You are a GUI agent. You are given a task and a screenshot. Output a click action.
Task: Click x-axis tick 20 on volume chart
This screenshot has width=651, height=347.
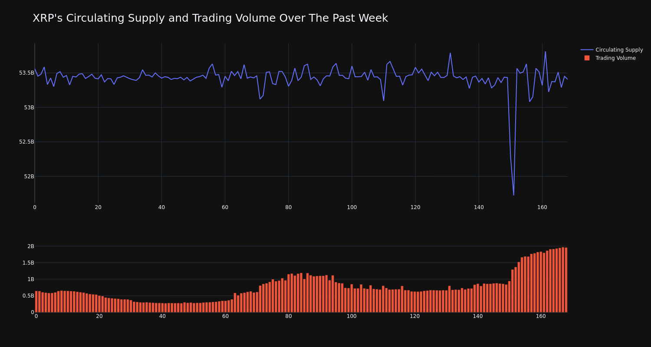(99, 317)
